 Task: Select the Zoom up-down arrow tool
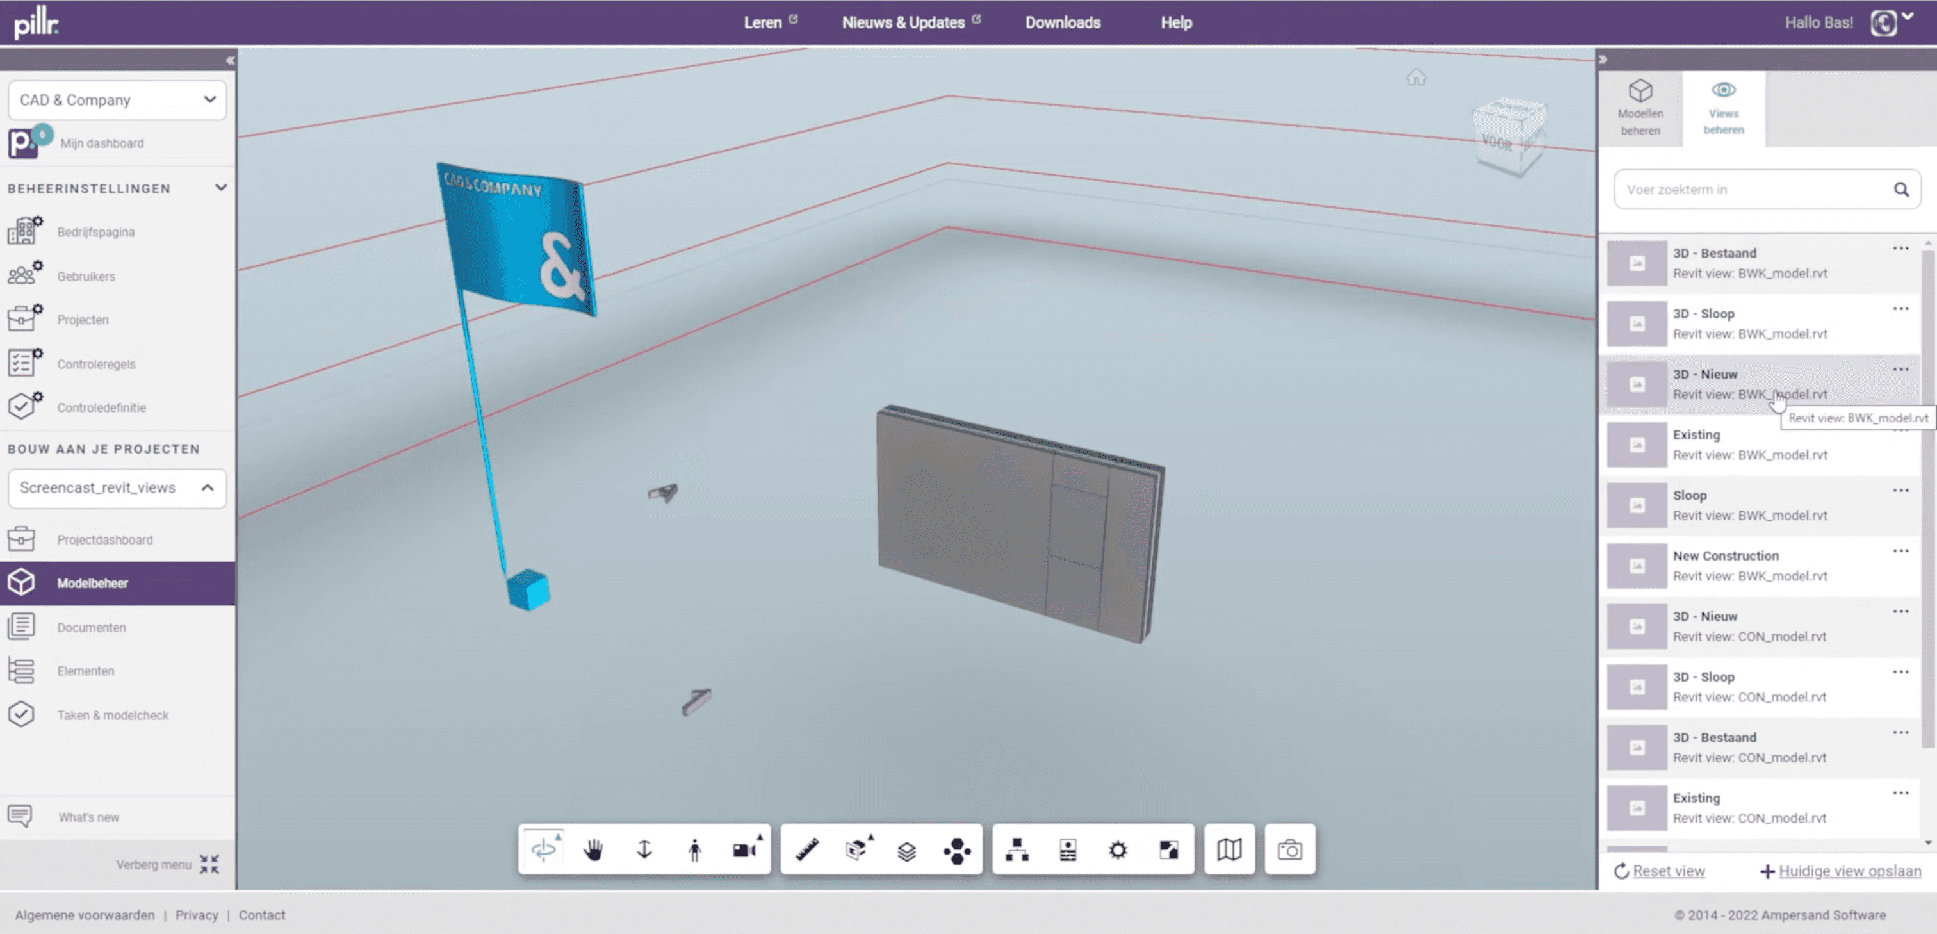coord(644,850)
